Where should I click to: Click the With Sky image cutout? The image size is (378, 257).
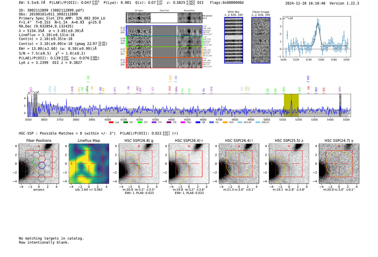[234, 40]
